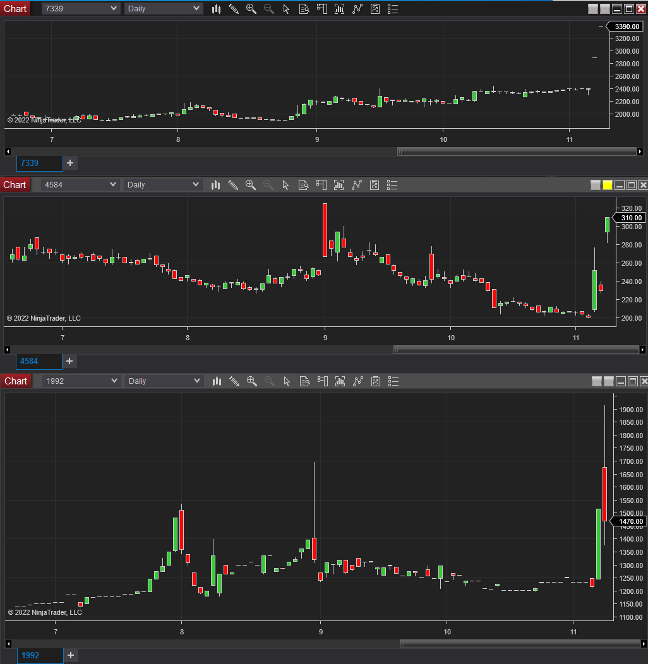This screenshot has width=648, height=664.
Task: Click horizontal scrollbar thumb under 1992 chart
Action: point(520,644)
